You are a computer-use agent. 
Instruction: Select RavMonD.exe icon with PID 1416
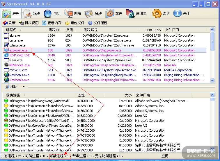6,80
